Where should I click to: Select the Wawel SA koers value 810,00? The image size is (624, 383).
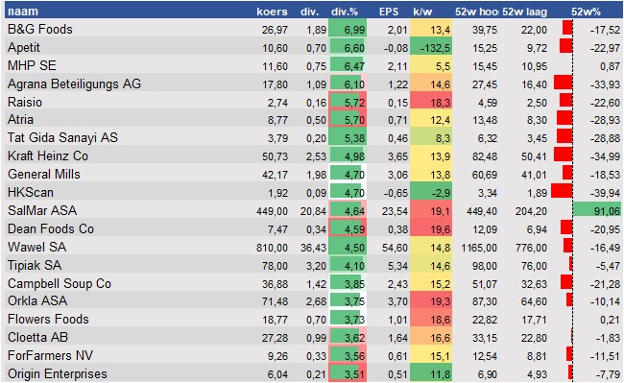pos(272,248)
